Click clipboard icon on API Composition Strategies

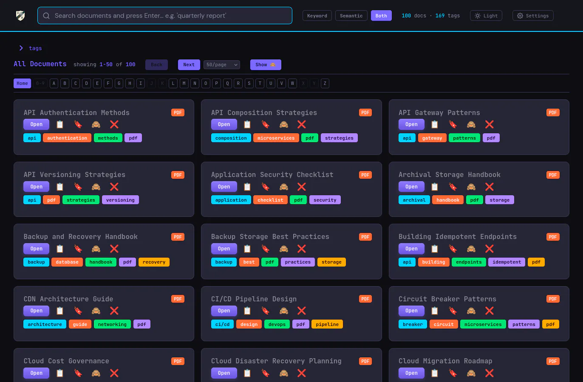point(247,124)
